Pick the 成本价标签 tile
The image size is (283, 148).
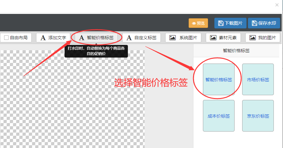218,116
